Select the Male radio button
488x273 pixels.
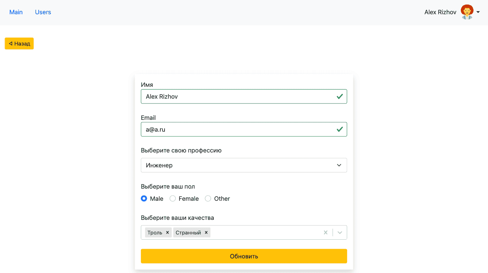tap(144, 199)
